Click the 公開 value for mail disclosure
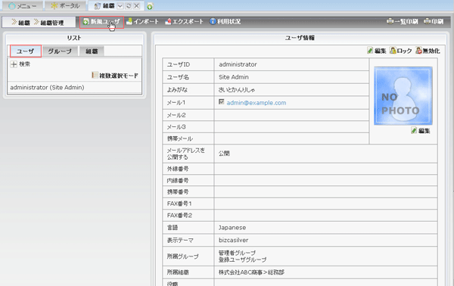The height and width of the screenshot is (286, 454). pos(224,154)
